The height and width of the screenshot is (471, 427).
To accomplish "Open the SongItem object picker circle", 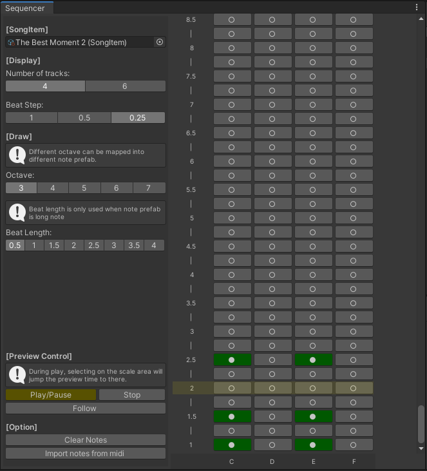I will [160, 42].
